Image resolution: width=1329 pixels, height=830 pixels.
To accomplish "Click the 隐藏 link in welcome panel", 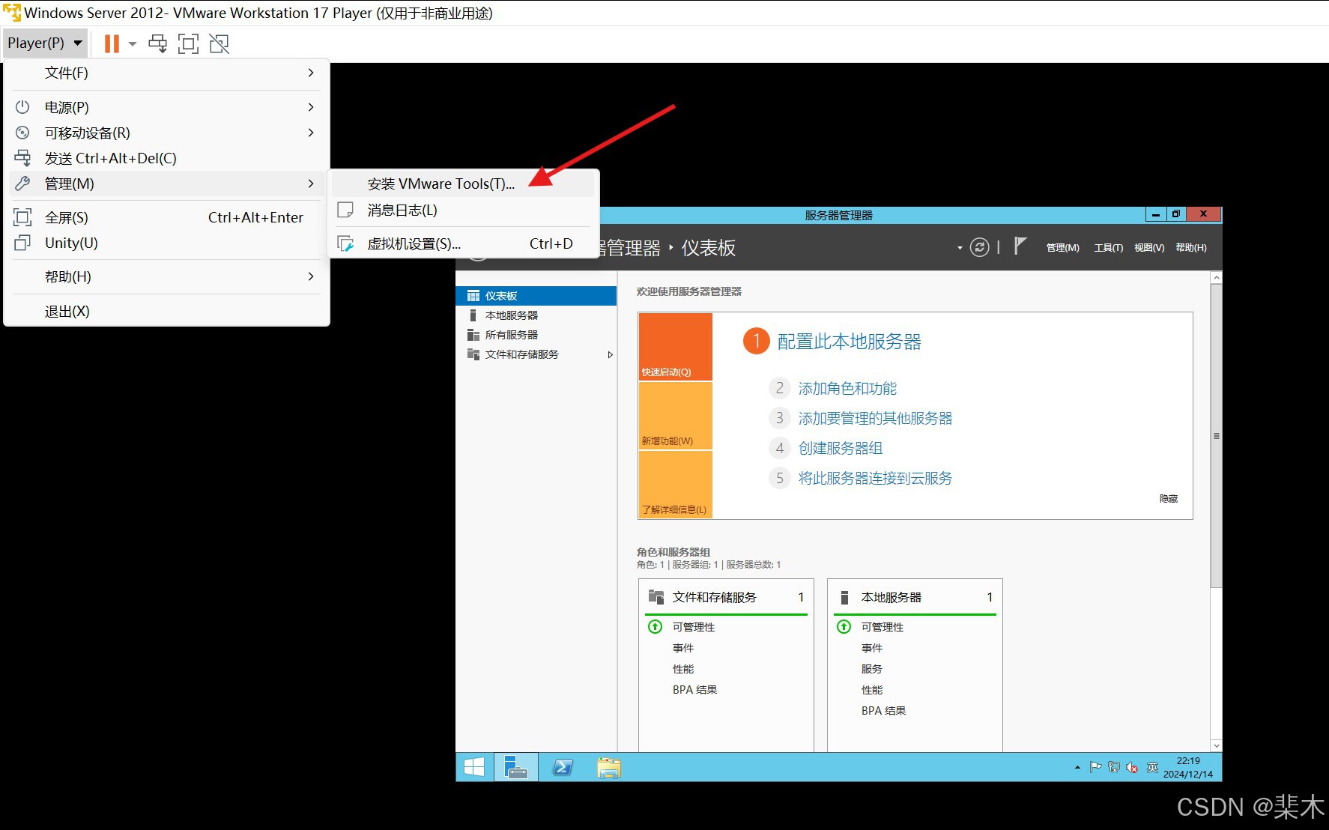I will click(1169, 498).
